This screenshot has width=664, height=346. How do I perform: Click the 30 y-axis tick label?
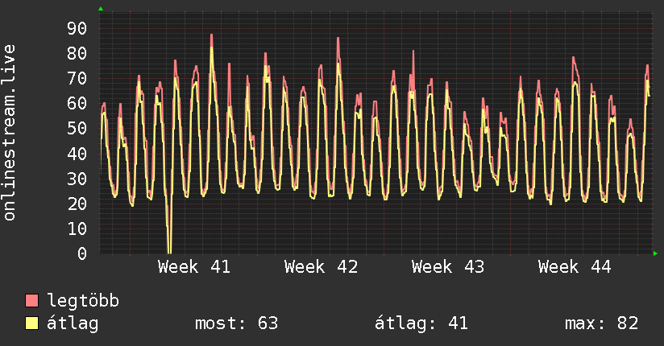[x=77, y=179]
